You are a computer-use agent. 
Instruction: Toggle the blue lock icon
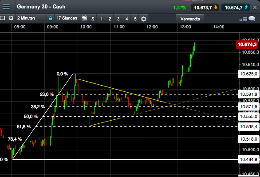coord(51,18)
